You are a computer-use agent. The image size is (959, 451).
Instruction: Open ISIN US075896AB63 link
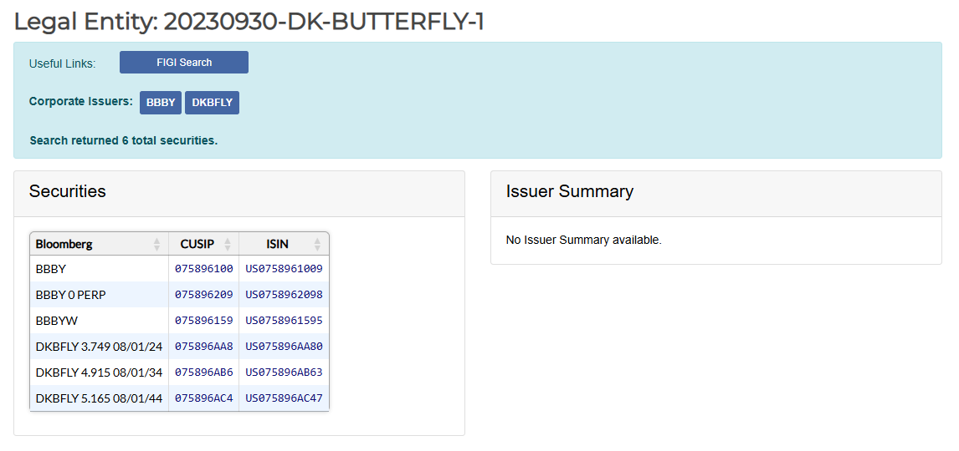284,372
